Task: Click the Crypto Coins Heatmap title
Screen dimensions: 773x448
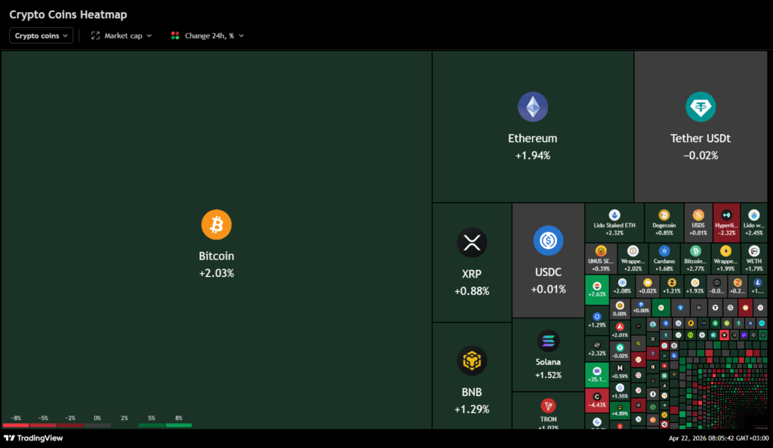Action: 68,14
